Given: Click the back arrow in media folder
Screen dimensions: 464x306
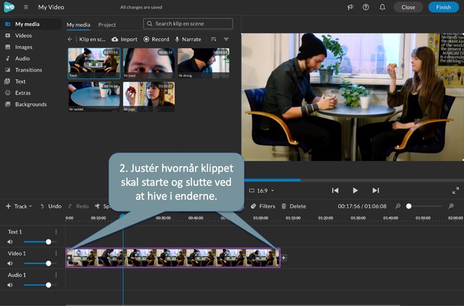Looking at the screenshot, I should [70, 39].
